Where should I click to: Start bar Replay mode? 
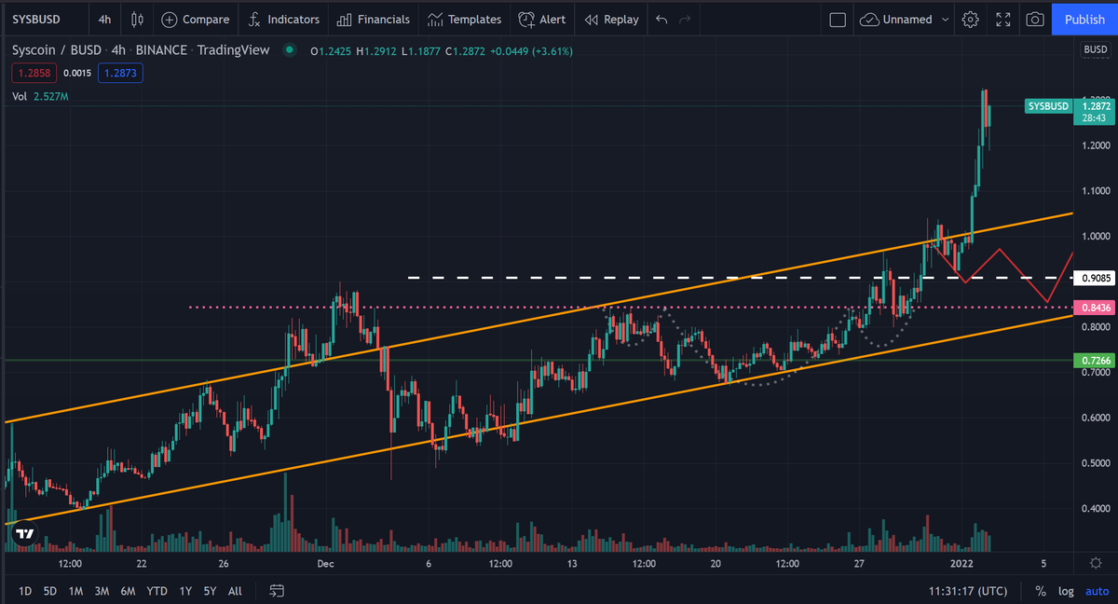click(x=611, y=19)
